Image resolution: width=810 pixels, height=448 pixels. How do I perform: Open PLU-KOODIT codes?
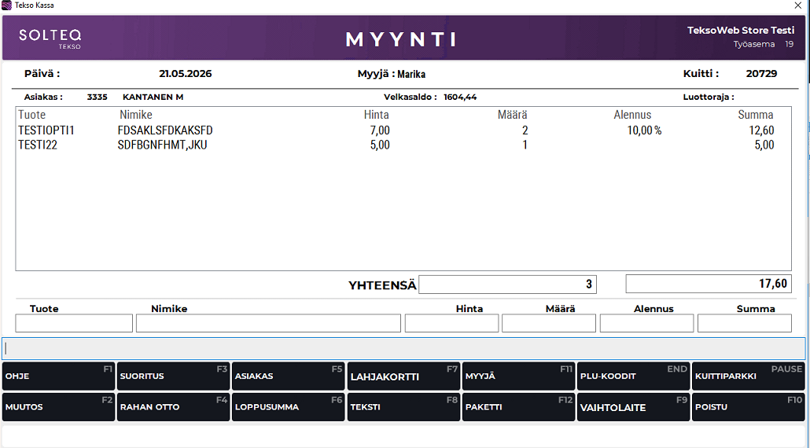(633, 376)
